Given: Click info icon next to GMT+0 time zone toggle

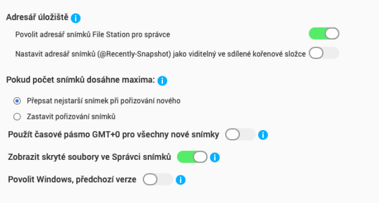Looking at the screenshot, I should point(263,135).
